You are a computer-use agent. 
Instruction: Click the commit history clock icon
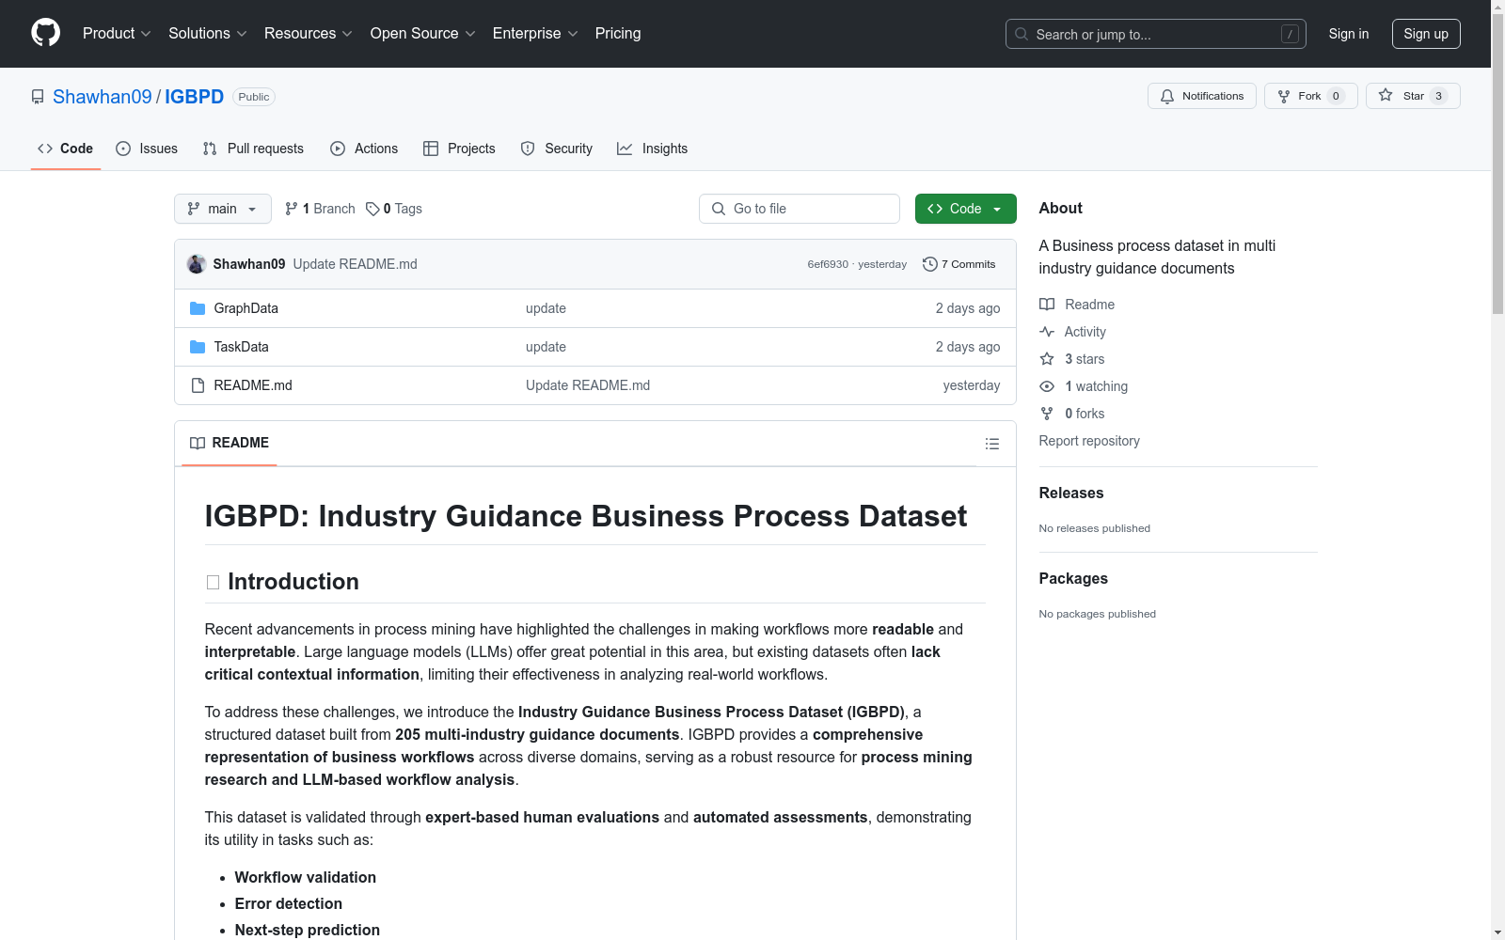coord(930,264)
